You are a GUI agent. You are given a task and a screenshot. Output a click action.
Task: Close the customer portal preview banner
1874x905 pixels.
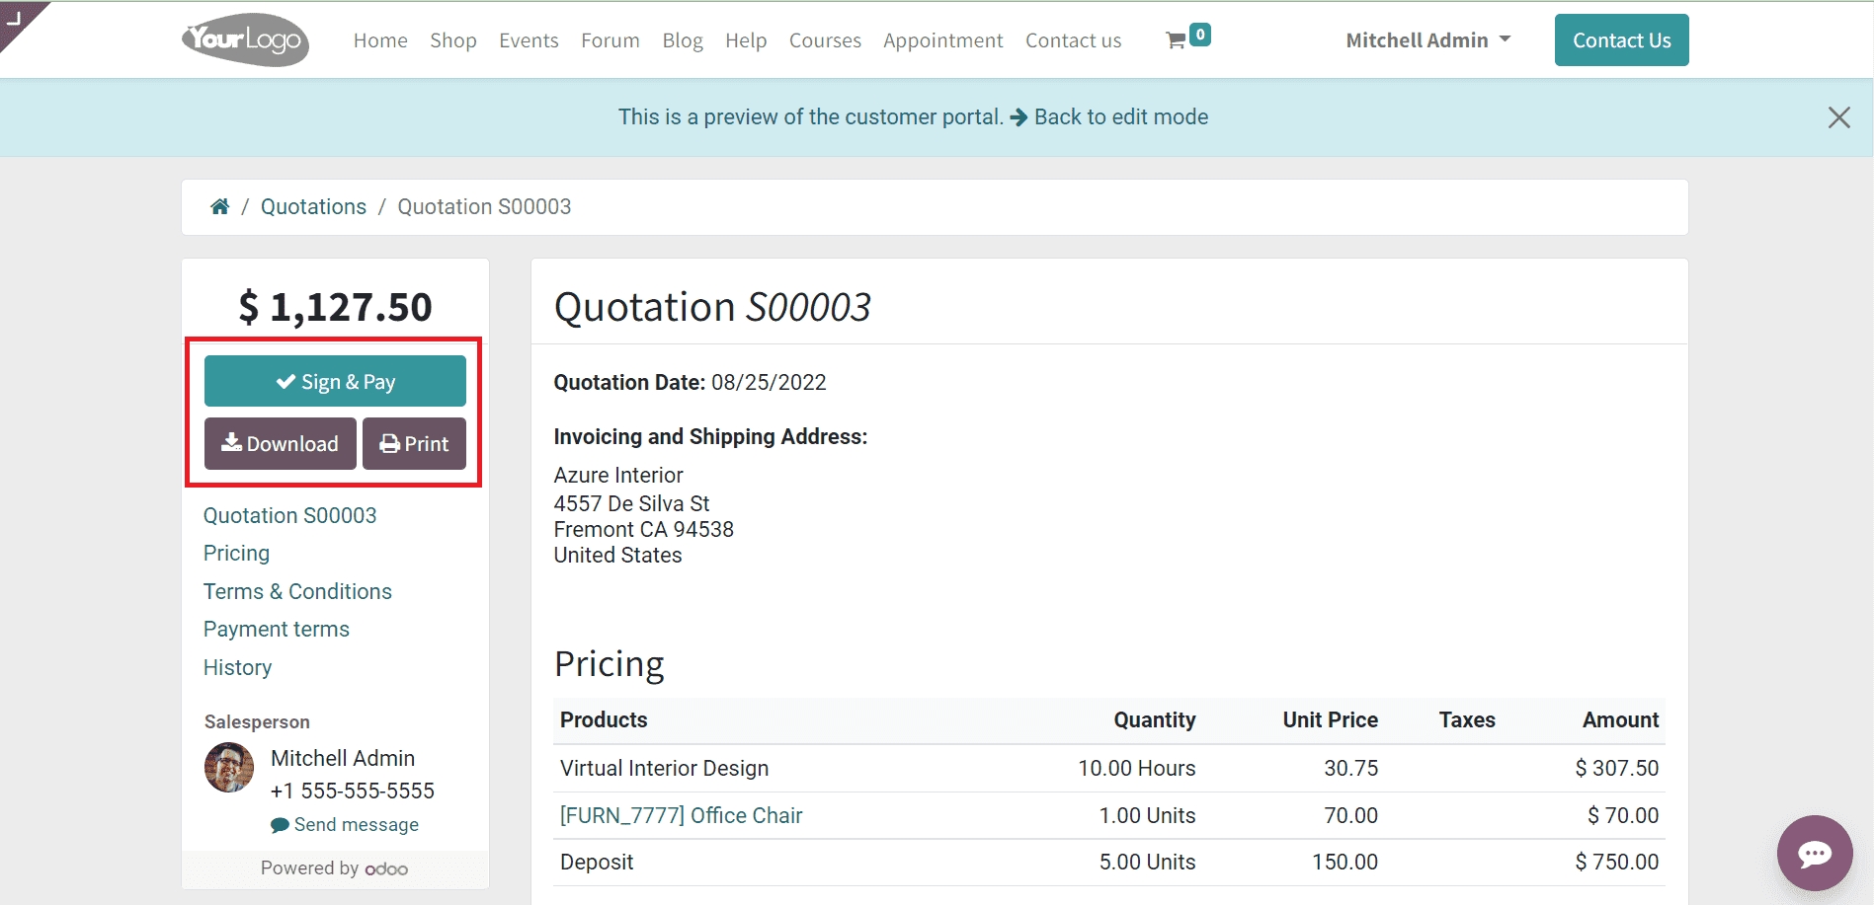point(1838,117)
